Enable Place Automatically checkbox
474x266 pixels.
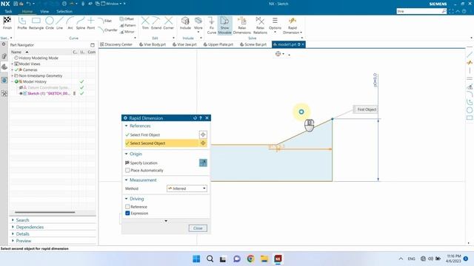click(127, 171)
